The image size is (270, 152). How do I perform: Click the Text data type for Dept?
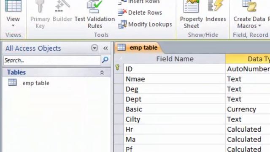coord(248,99)
